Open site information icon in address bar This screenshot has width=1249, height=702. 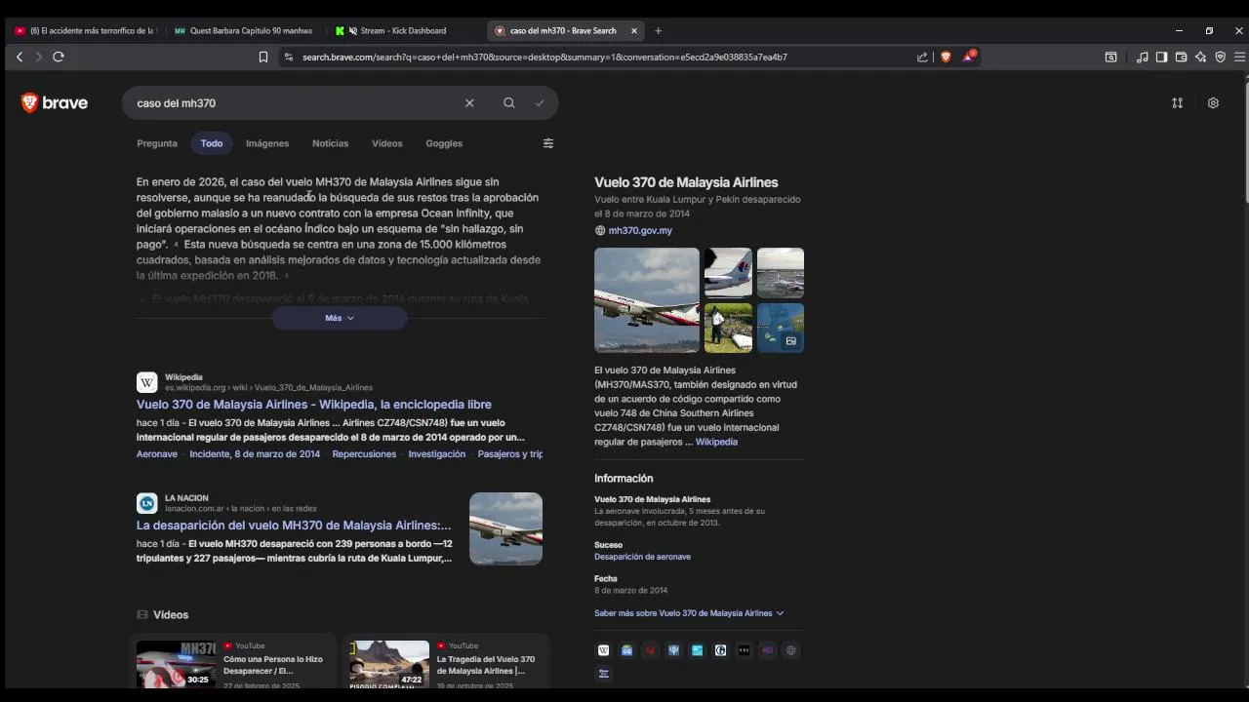(x=288, y=57)
